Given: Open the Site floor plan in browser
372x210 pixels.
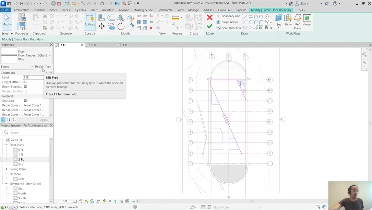Looking at the screenshot, I should tap(21, 164).
